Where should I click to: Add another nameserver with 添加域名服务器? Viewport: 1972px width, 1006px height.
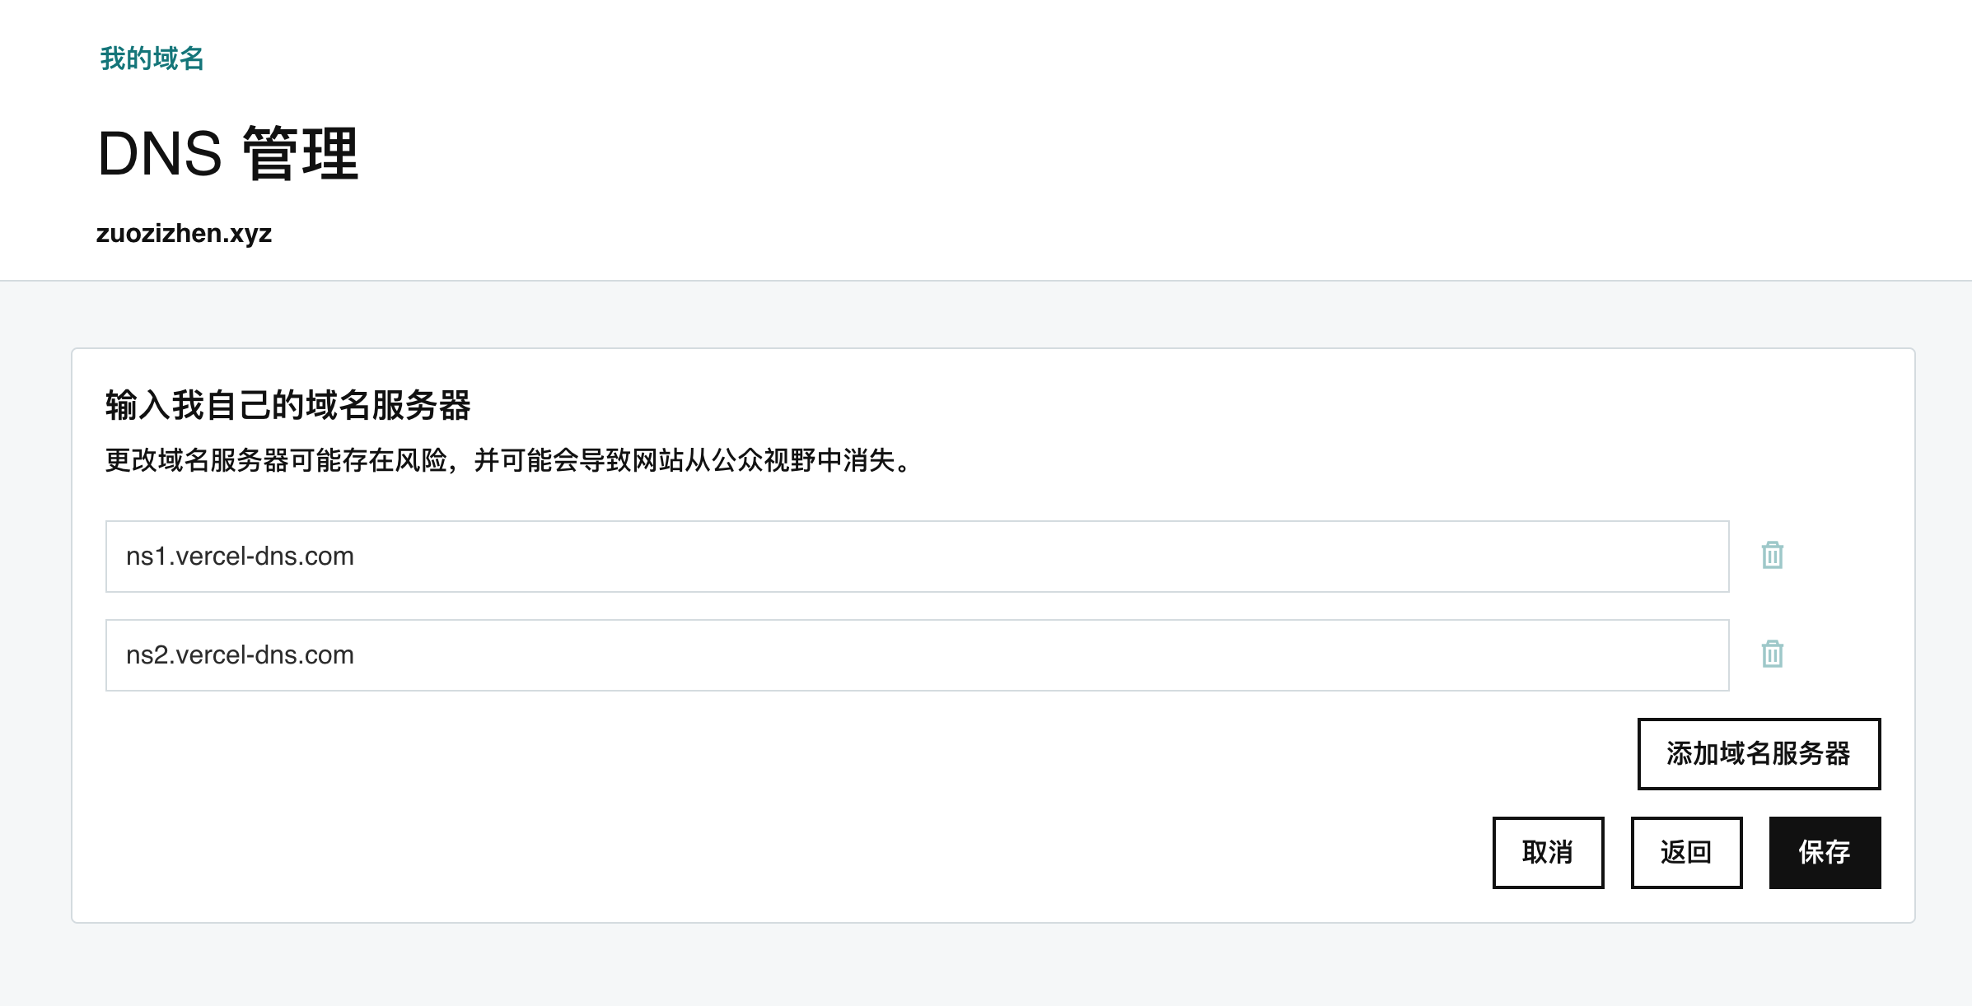click(x=1759, y=753)
